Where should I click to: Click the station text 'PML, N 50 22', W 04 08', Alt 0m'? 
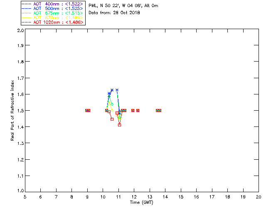(123, 5)
